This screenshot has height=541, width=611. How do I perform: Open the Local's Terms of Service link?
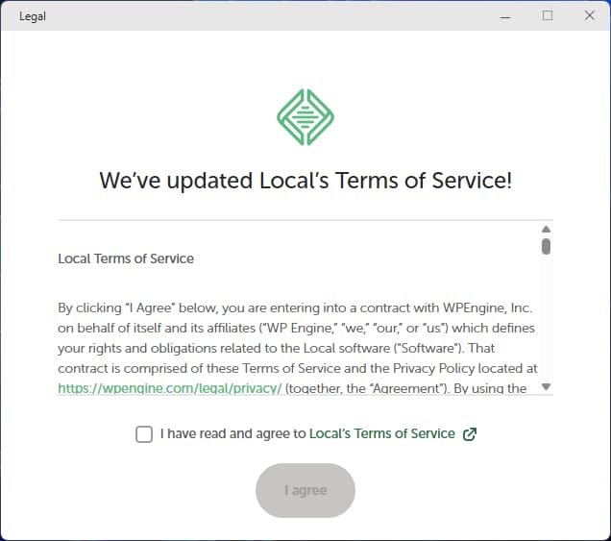381,434
